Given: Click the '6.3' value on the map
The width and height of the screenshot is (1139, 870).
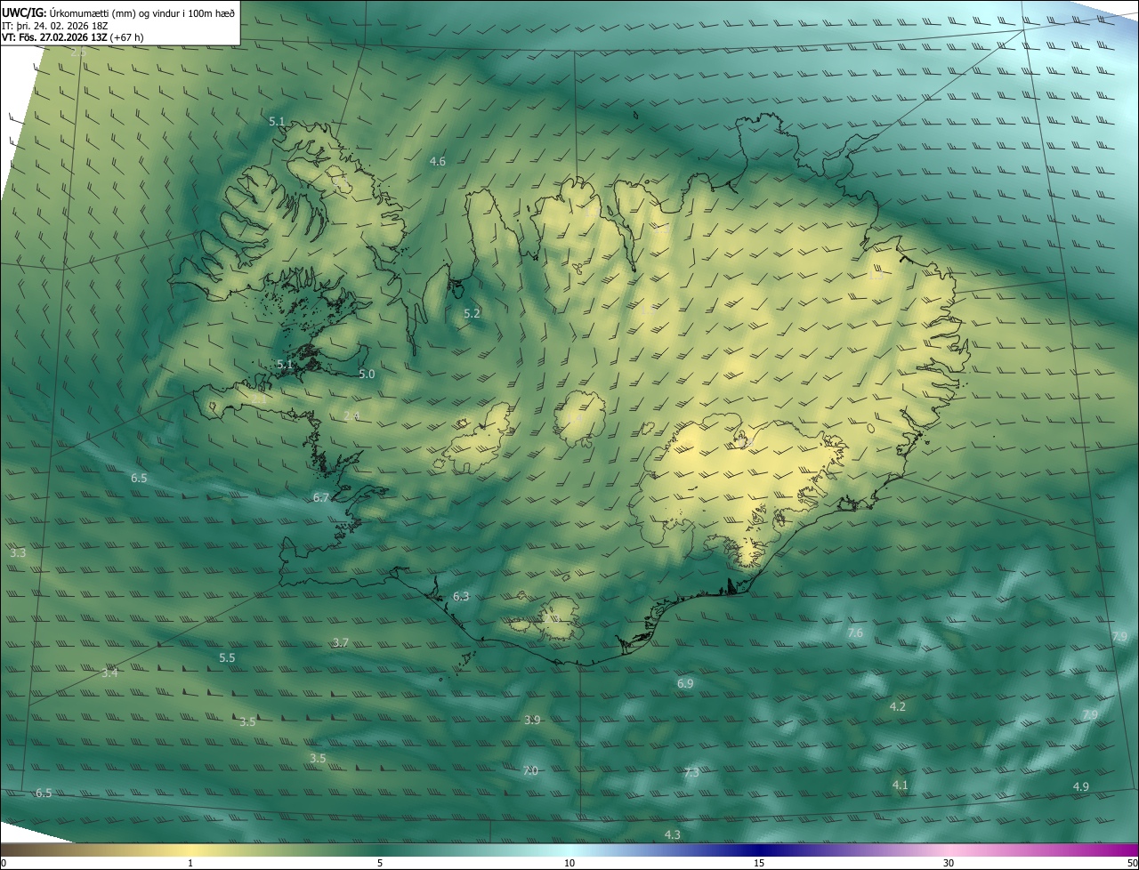Looking at the screenshot, I should (461, 596).
